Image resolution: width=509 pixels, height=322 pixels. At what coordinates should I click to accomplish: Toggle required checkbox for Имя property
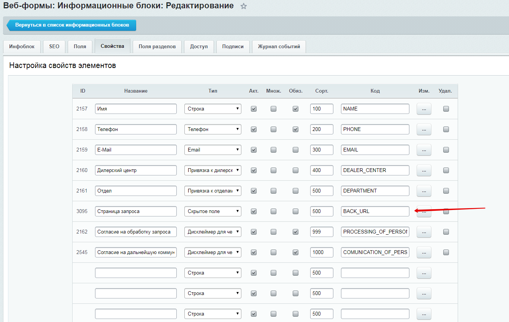click(x=295, y=109)
